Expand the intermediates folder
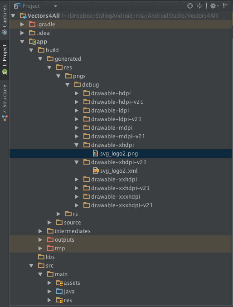233x307 pixels. point(40,231)
